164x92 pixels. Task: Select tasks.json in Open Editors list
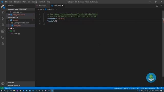(x=20, y=15)
